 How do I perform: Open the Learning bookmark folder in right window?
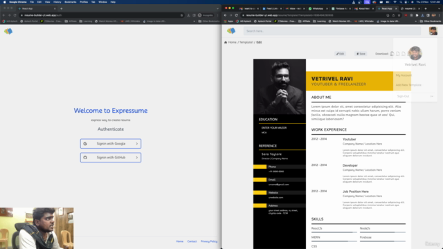319,21
